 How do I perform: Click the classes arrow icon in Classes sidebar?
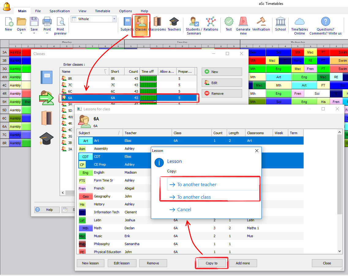click(47, 98)
